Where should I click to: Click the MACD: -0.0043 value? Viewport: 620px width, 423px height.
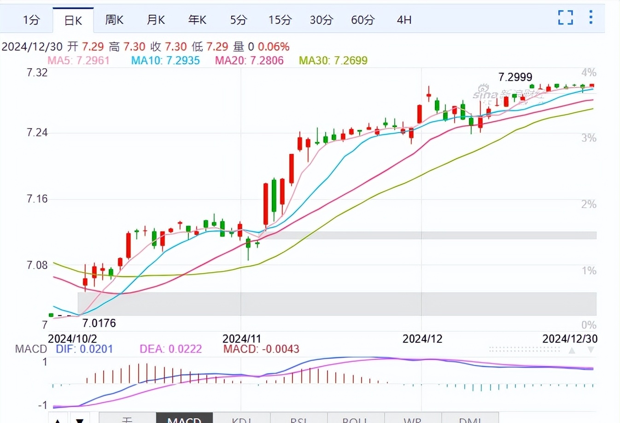(261, 349)
